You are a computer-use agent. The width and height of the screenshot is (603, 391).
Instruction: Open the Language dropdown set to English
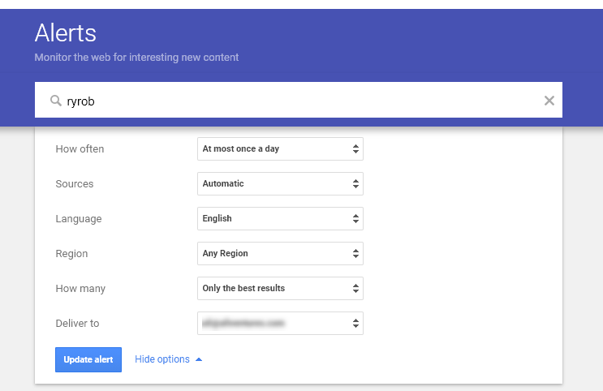point(280,219)
